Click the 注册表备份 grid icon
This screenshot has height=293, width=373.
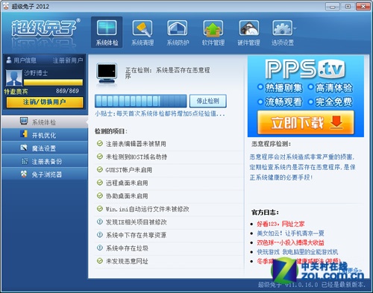[x=25, y=161]
